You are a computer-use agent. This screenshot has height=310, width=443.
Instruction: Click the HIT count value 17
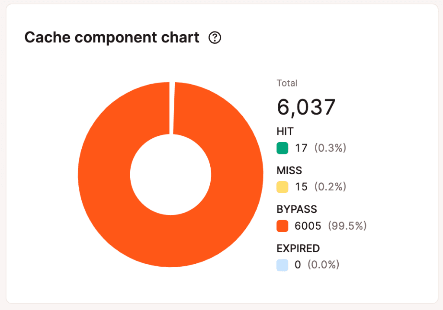coord(301,148)
